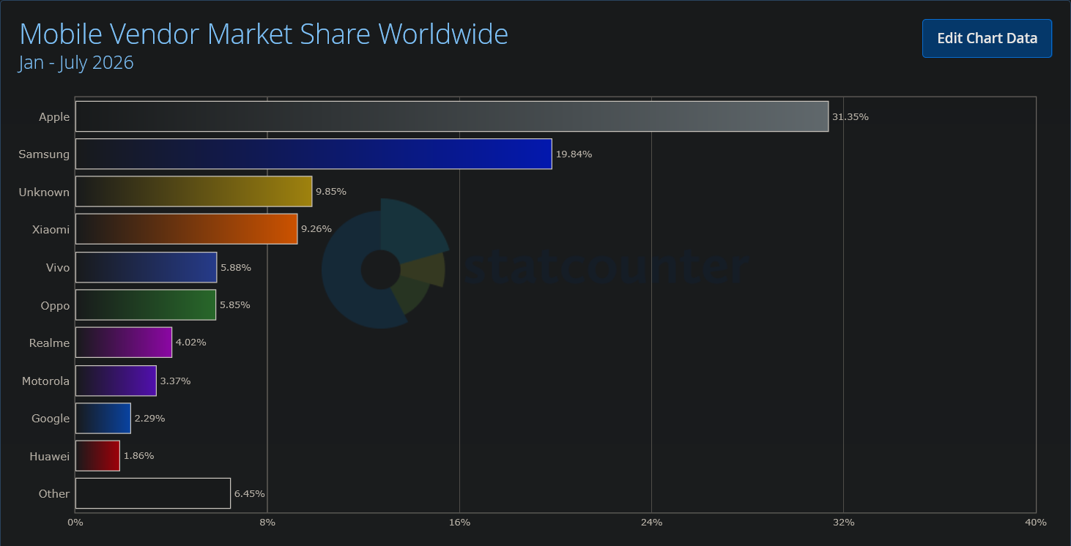Click the orange Xiaomi bar
Image resolution: width=1071 pixels, height=546 pixels.
pyautogui.click(x=186, y=229)
